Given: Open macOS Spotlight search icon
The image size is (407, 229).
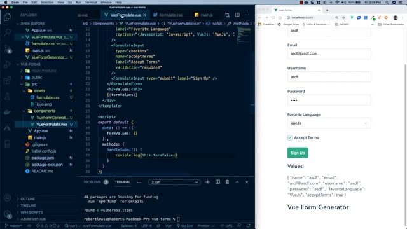Looking at the screenshot, I should (387, 3).
